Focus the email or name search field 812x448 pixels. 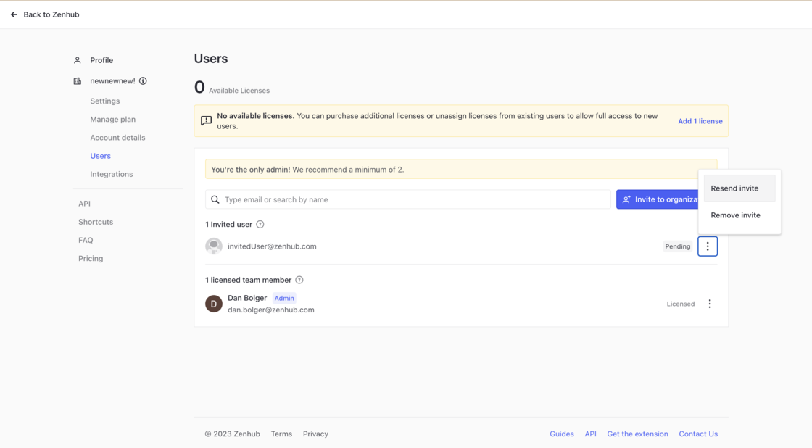tap(408, 199)
